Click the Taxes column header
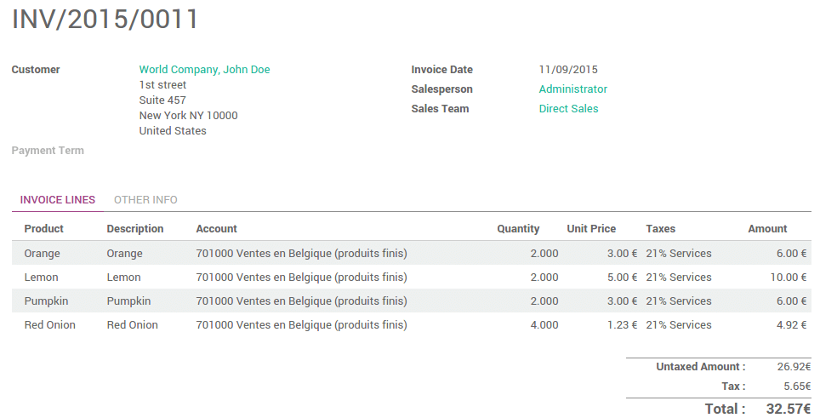820x418 pixels. point(661,229)
